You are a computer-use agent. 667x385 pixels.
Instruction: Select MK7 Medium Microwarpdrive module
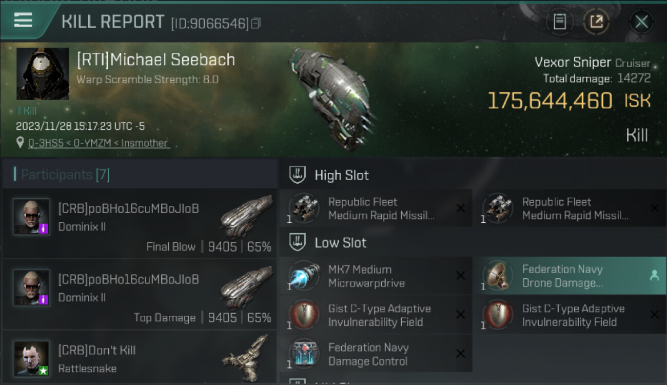click(376, 276)
